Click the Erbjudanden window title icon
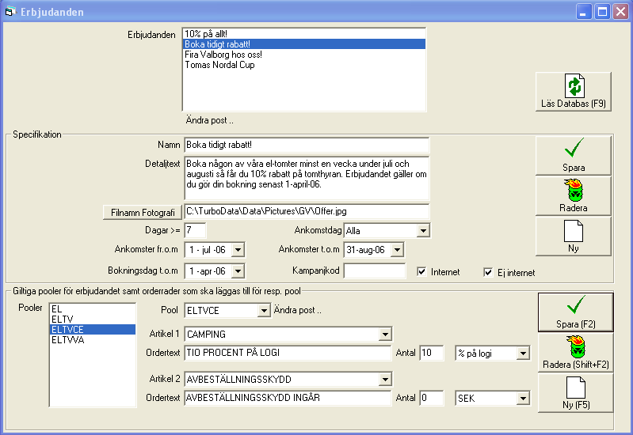This screenshot has width=633, height=435. (10, 12)
